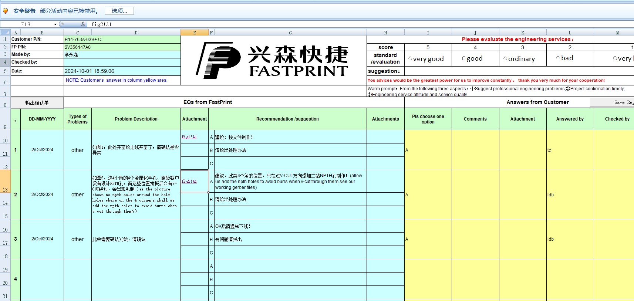Open security warning 选项... button
Image resolution: width=634 pixels, height=301 pixels.
(119, 11)
